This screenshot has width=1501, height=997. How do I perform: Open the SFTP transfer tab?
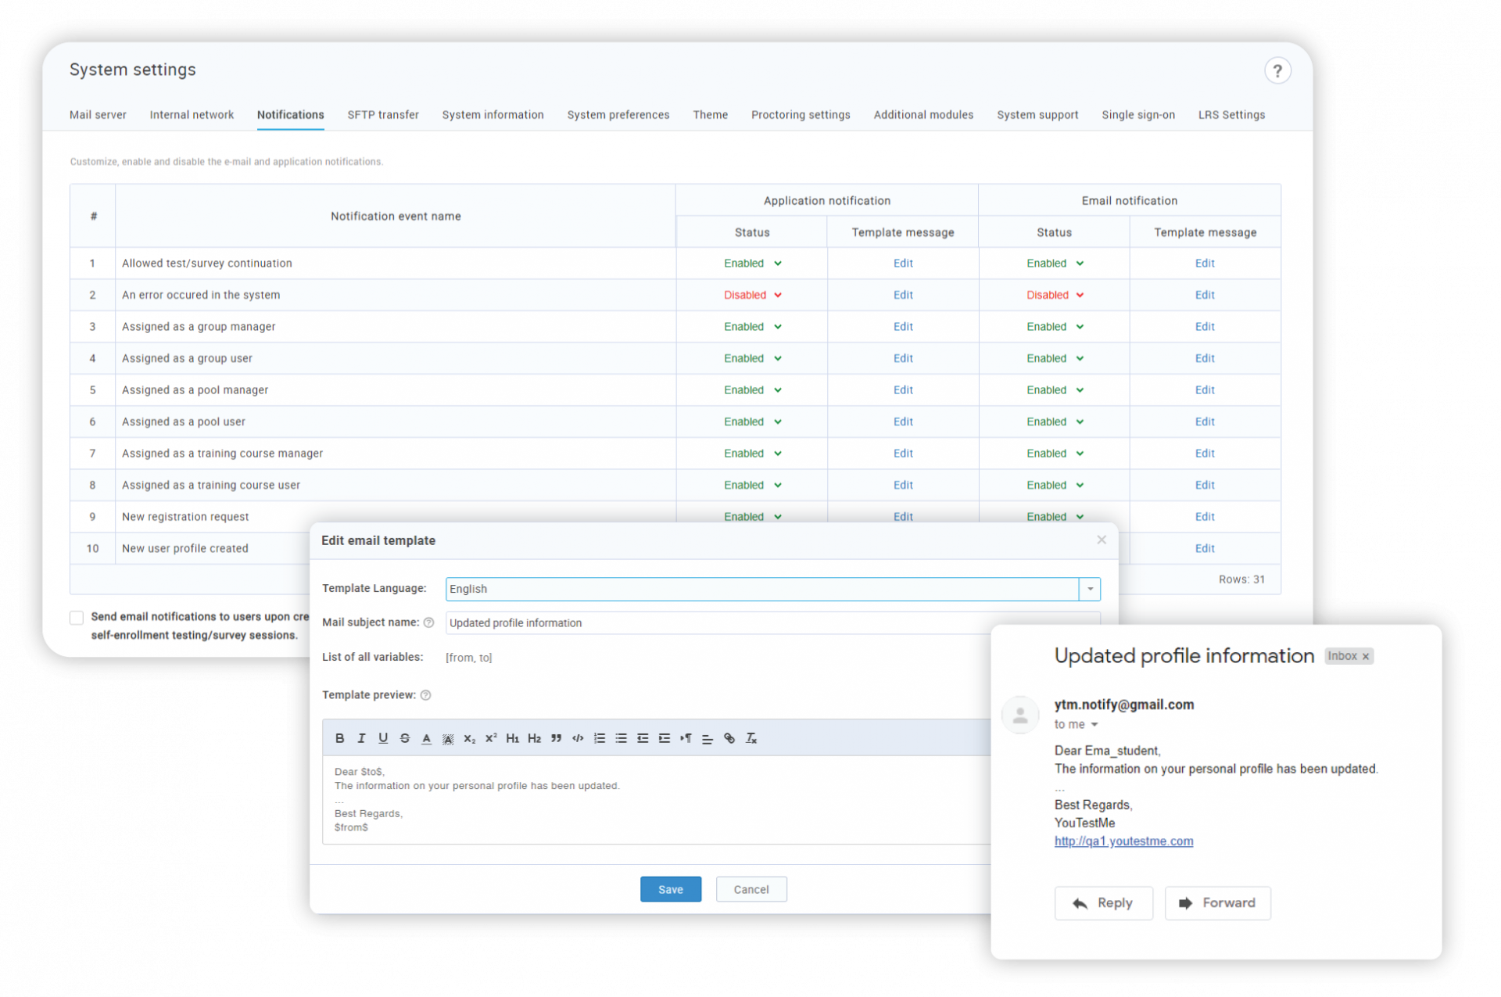383,115
